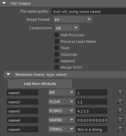Click the value field containing 1.1

click(x=91, y=102)
